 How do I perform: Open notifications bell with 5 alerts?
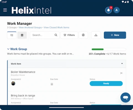tap(109, 10)
